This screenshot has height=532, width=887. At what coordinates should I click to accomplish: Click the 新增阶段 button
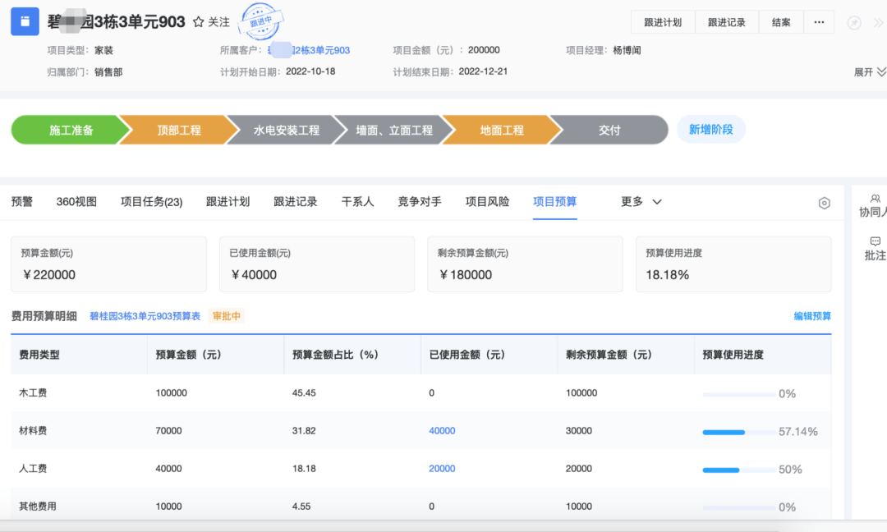pyautogui.click(x=710, y=130)
